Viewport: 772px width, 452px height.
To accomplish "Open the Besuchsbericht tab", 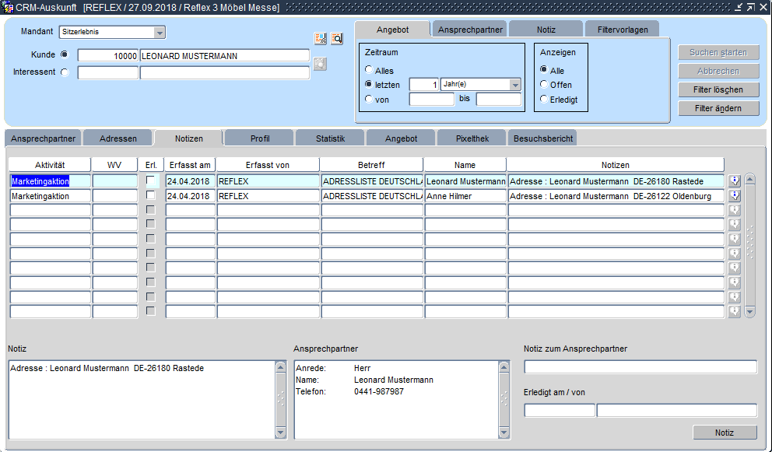I will (542, 138).
